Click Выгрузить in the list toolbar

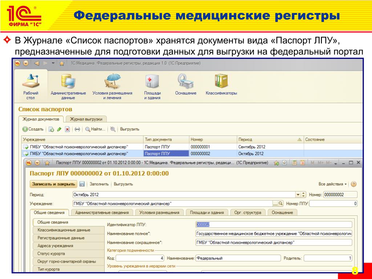(x=130, y=129)
